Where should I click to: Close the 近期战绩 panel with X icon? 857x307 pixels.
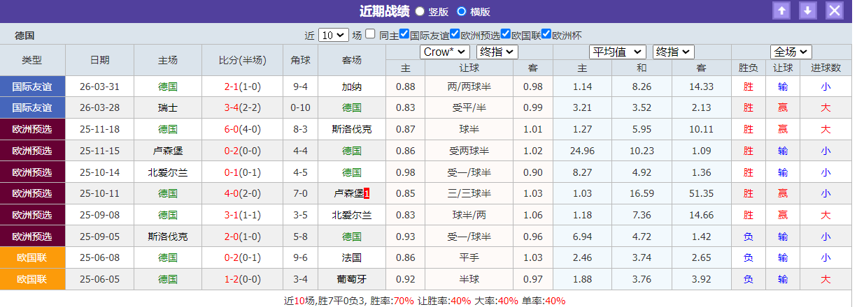[835, 10]
